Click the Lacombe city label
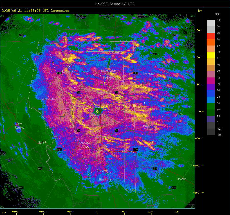Image resolution: width=230 pixels, height=215 pixels. click(110, 64)
